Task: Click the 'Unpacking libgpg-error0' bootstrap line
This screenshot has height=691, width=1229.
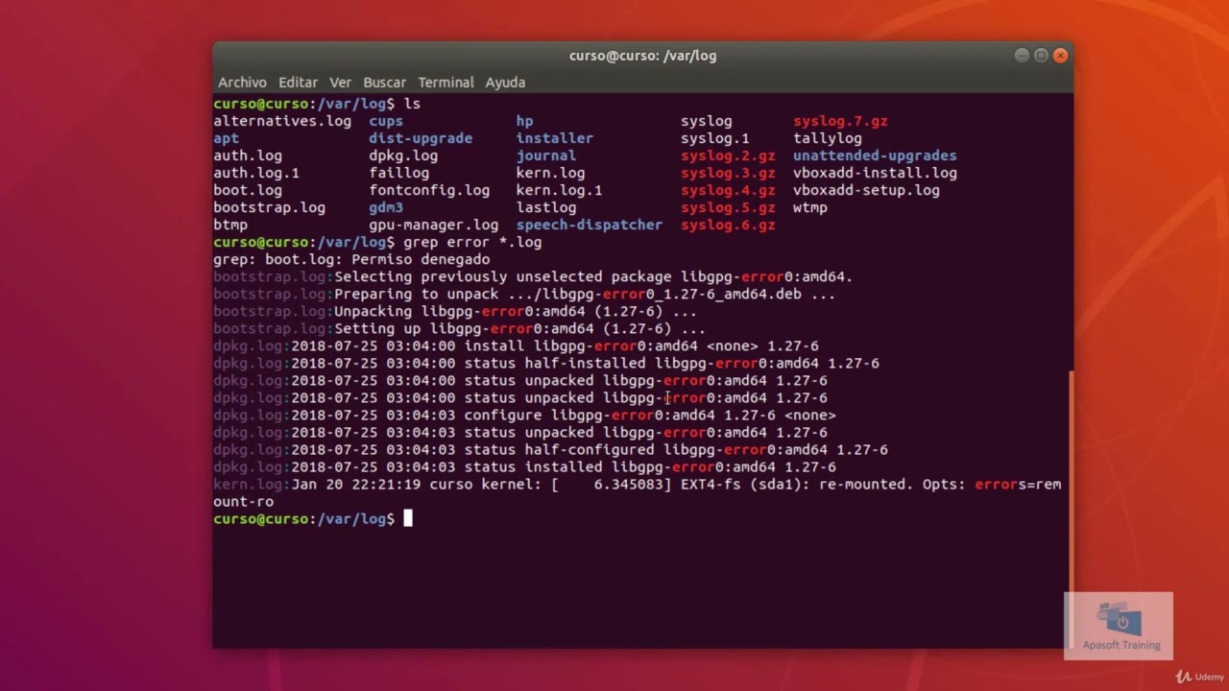Action: click(x=455, y=311)
